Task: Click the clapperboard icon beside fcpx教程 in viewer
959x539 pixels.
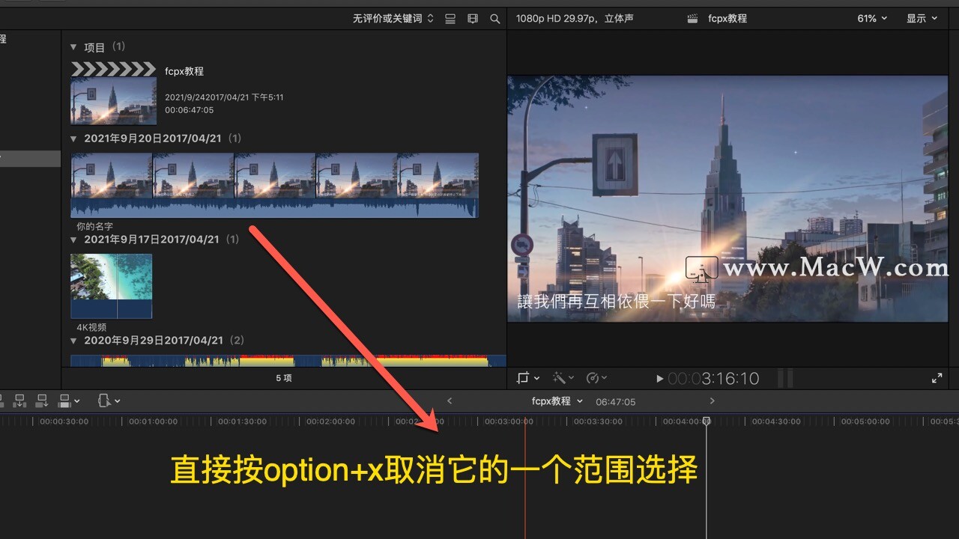Action: click(693, 19)
